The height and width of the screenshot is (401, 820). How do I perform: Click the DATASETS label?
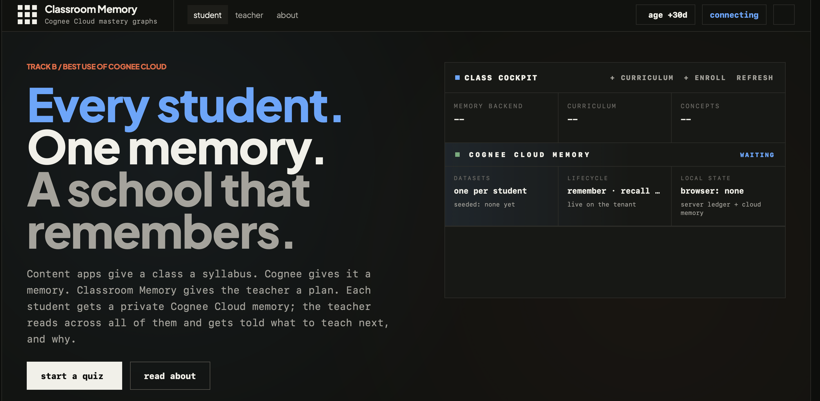(x=472, y=178)
